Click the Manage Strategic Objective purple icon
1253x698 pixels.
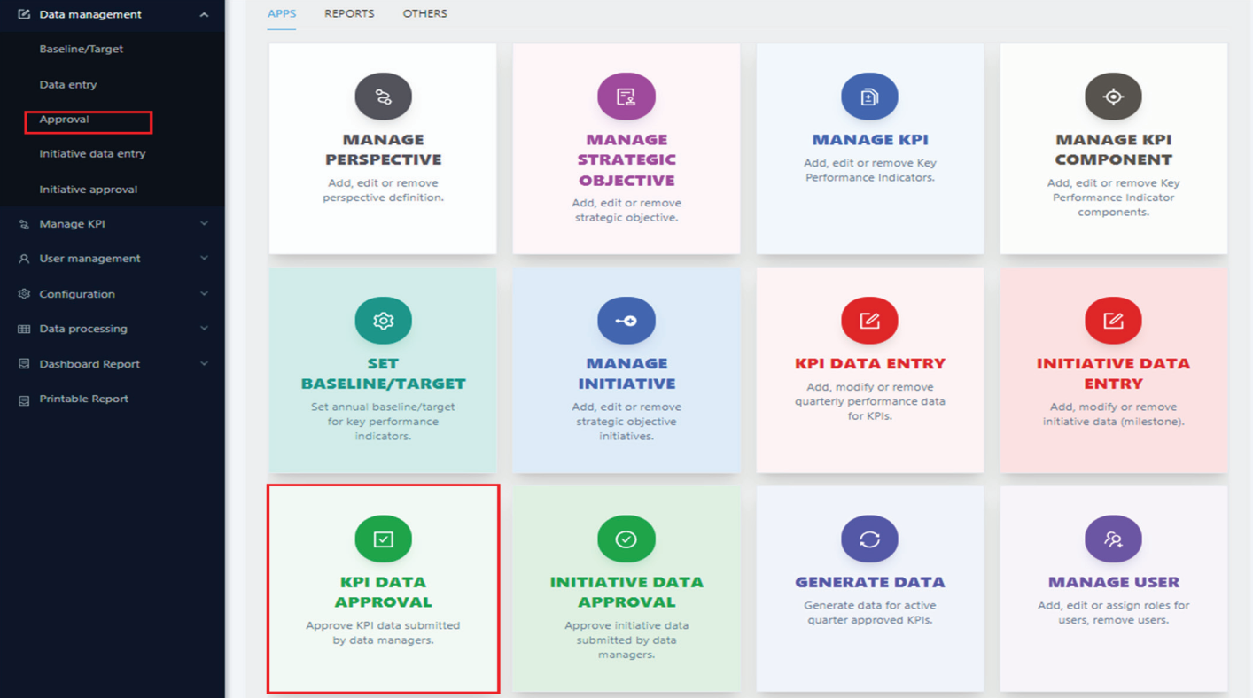point(626,97)
